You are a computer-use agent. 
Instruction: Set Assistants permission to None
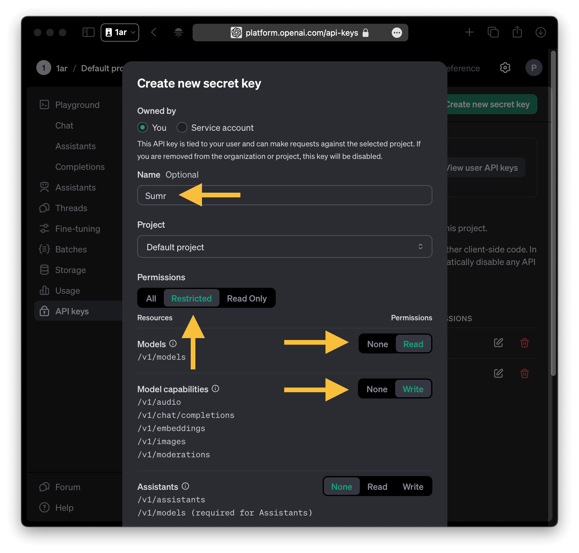click(x=341, y=487)
